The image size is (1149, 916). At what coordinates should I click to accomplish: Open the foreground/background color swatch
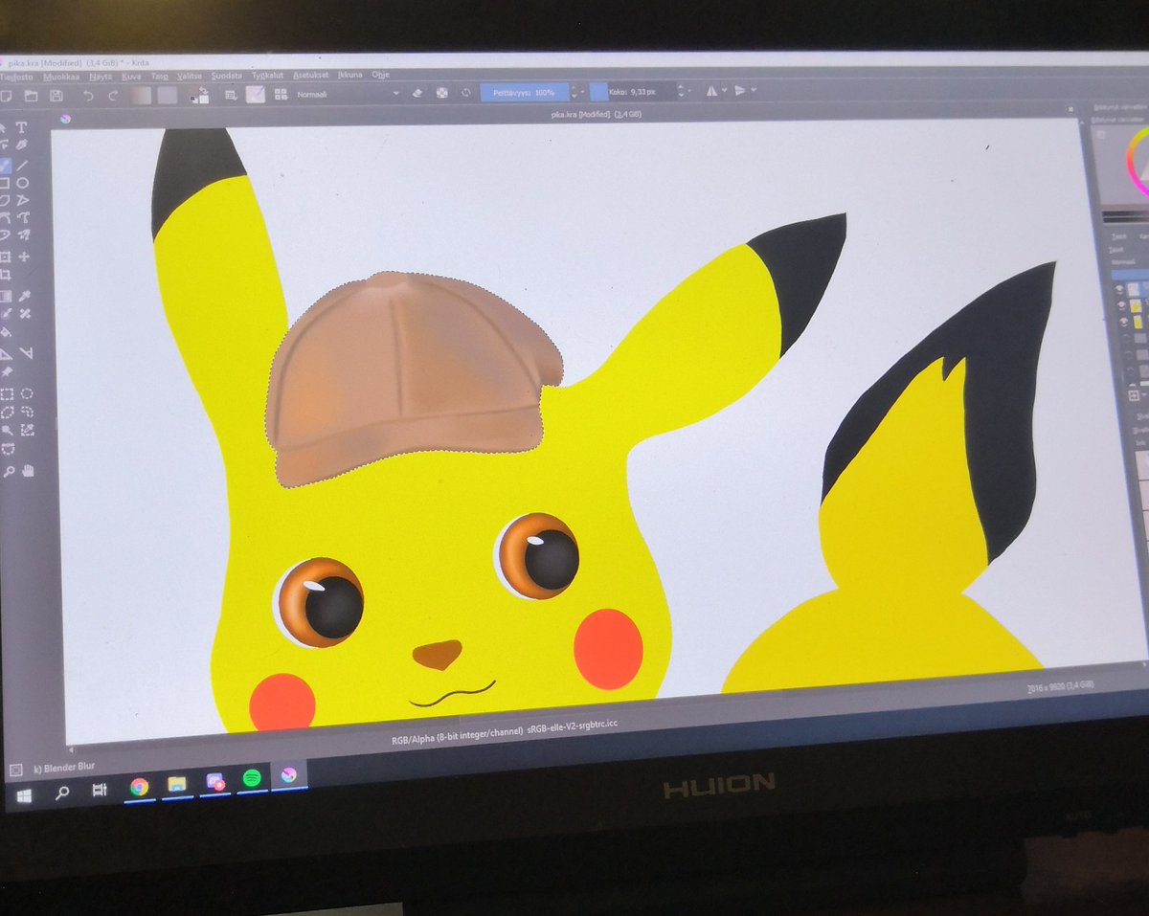(201, 96)
